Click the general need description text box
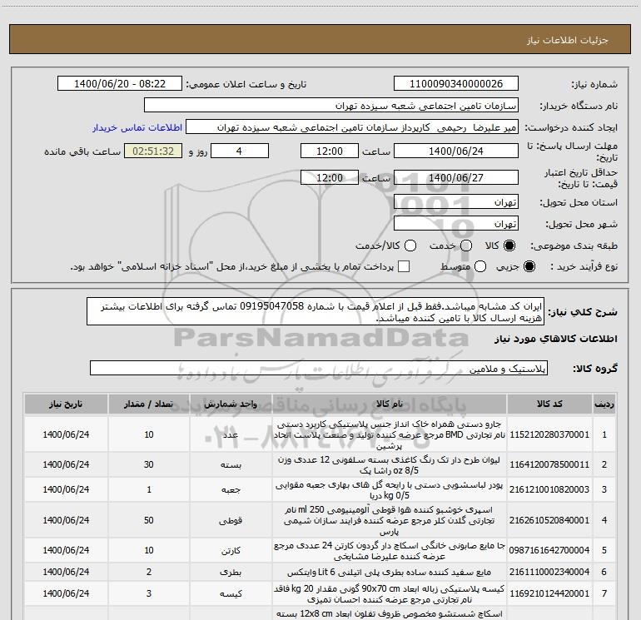Image resolution: width=641 pixels, height=620 pixels. pos(316,312)
